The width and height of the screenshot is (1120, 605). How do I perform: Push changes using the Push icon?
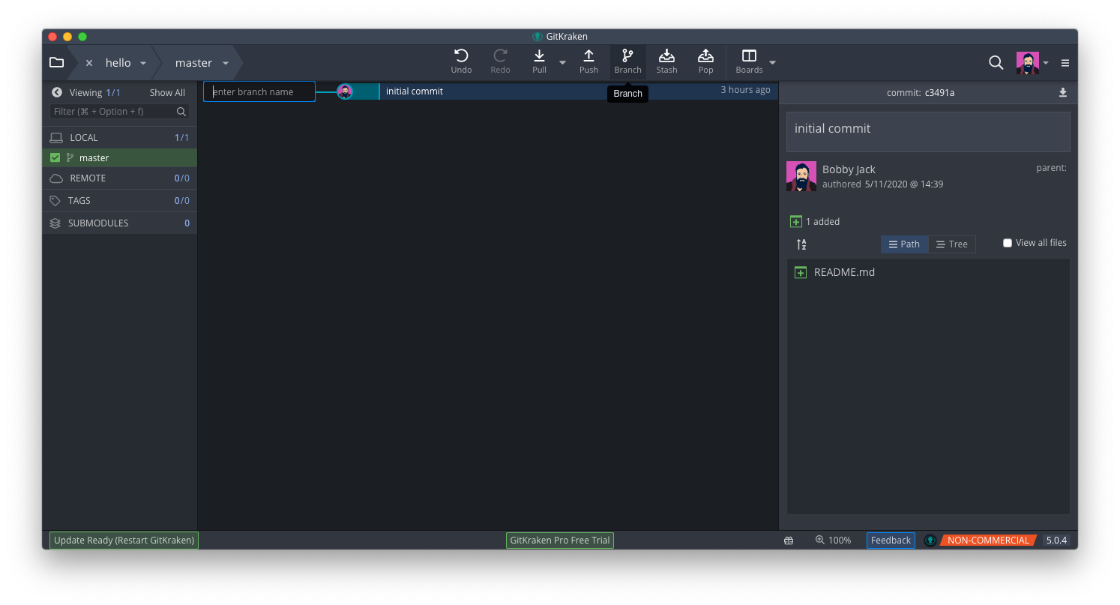click(x=588, y=56)
